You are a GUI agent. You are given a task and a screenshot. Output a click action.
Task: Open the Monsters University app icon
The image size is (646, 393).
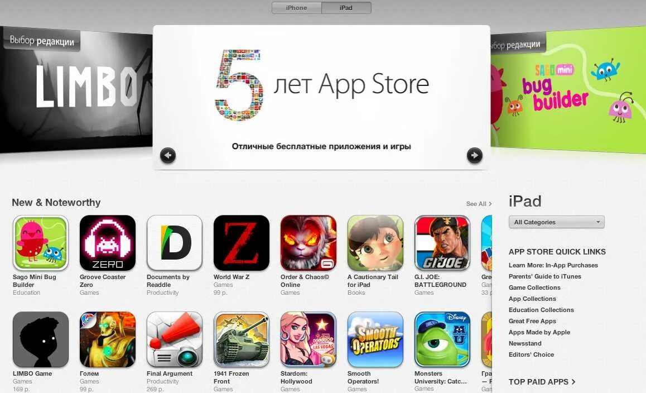click(442, 339)
